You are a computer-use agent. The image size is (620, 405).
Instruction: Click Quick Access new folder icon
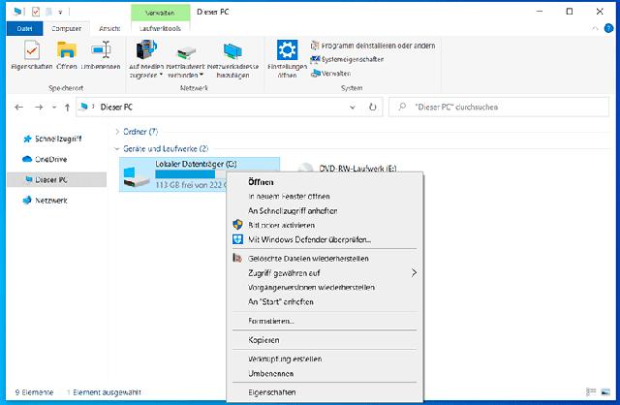pyautogui.click(x=48, y=12)
